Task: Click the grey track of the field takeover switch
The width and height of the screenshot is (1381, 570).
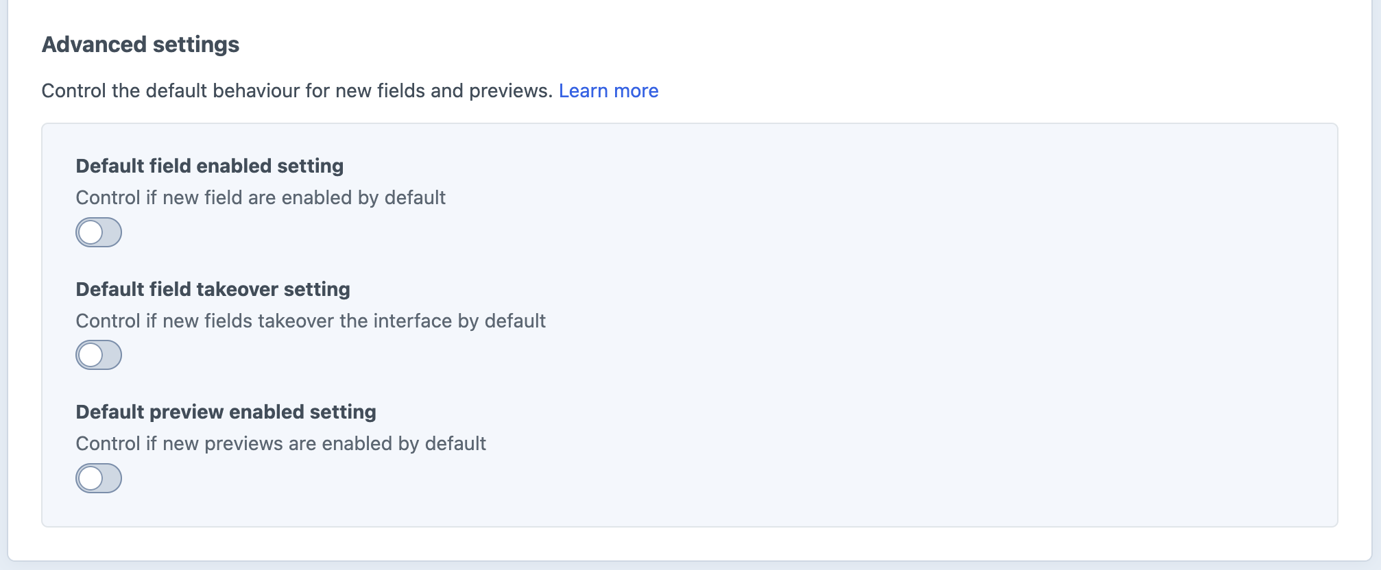Action: [112, 355]
